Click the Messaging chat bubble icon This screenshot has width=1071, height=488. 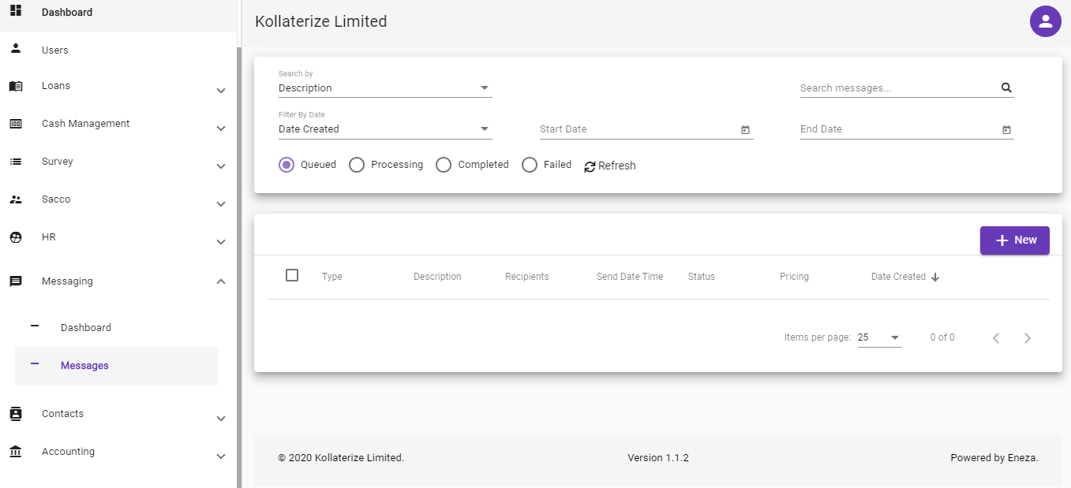click(16, 281)
